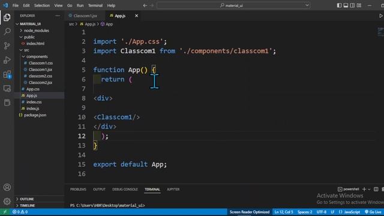Change indentation via Spaces: 2

coord(305,212)
